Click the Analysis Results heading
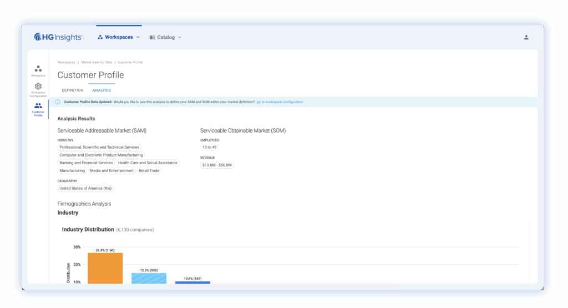 [x=76, y=119]
